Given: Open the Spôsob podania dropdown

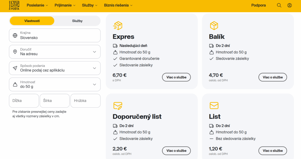Looking at the screenshot, I should point(55,68).
